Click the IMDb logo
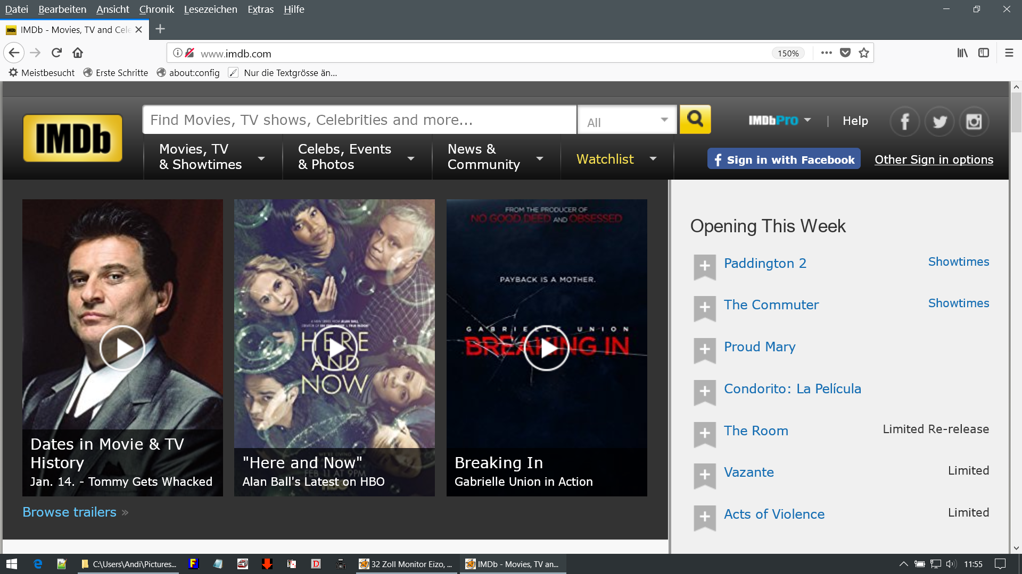Screen dimensions: 1022x574 point(73,138)
